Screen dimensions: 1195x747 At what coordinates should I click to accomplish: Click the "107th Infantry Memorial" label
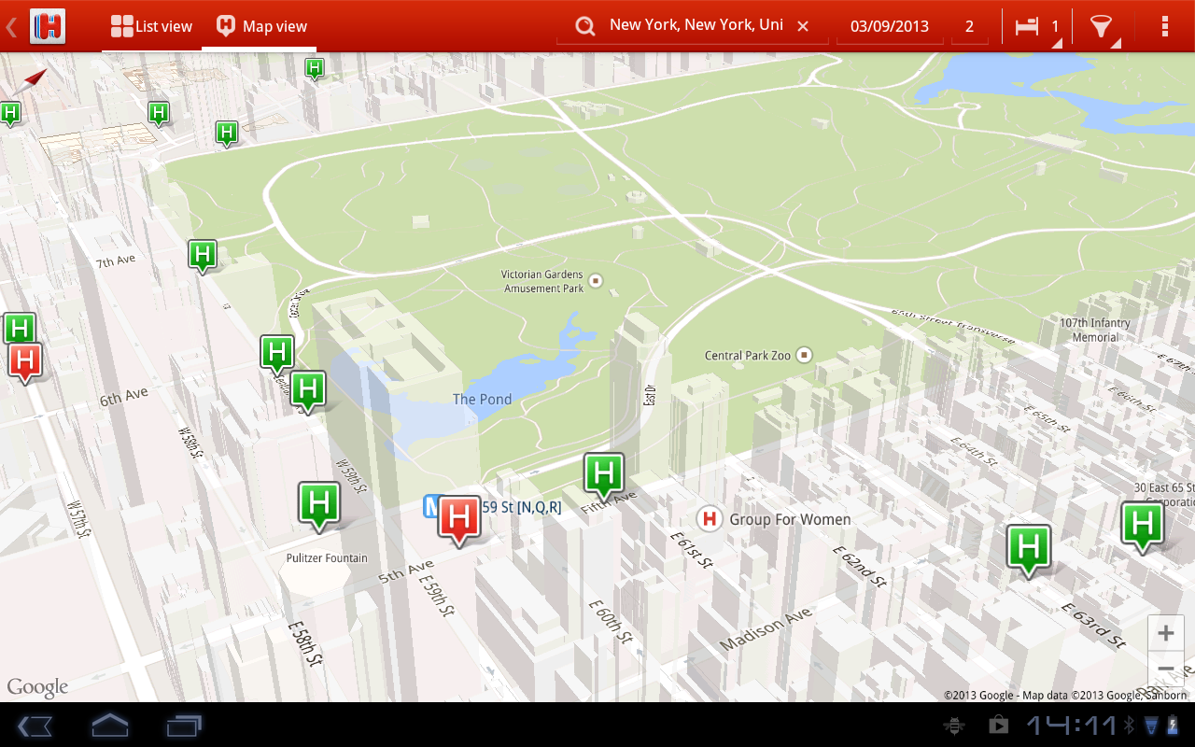click(x=1094, y=330)
